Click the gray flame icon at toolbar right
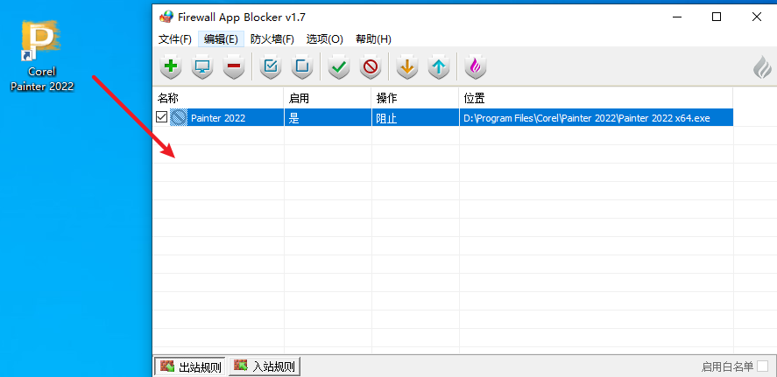 tap(762, 67)
